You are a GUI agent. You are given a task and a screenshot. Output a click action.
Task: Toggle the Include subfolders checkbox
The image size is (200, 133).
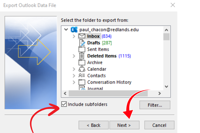64,104
